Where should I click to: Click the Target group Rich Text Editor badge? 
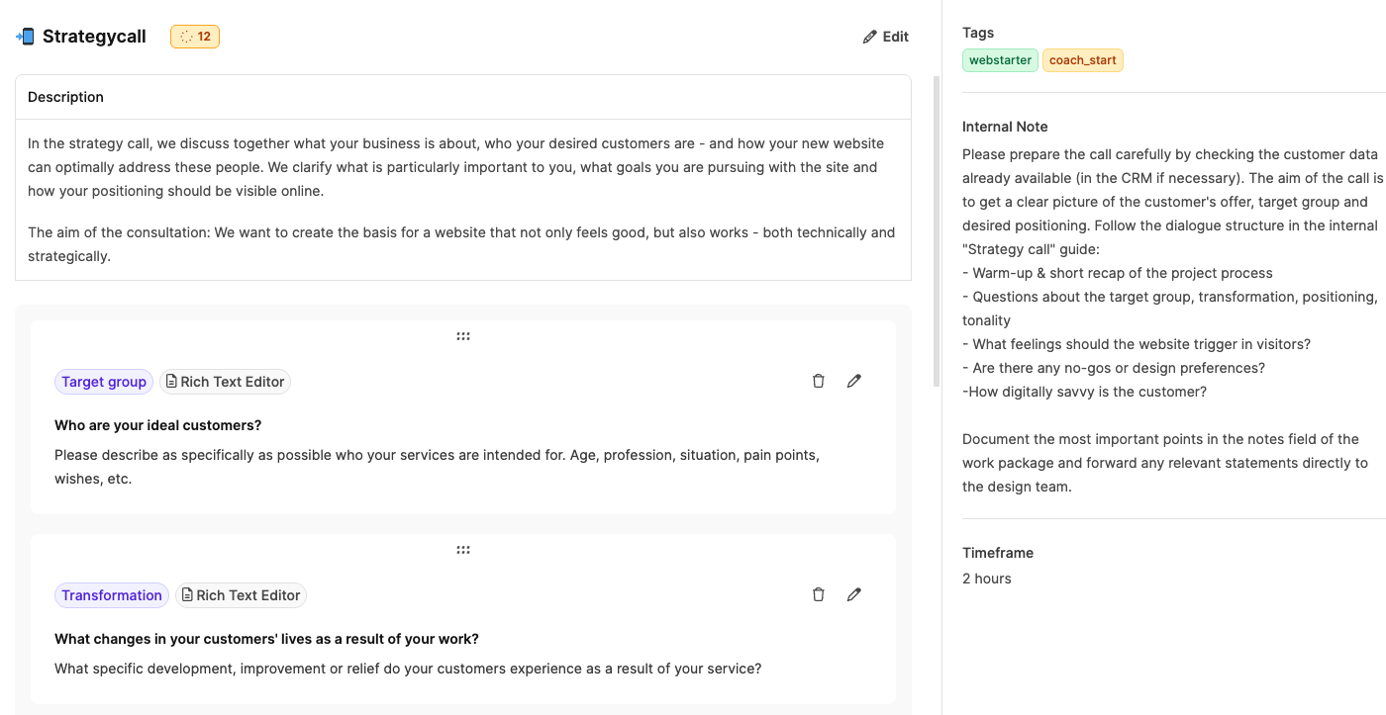coord(225,382)
